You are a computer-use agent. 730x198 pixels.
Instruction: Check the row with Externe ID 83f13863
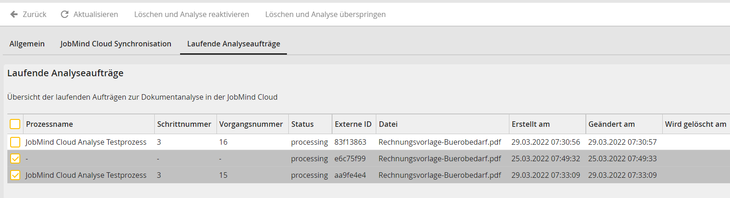[15, 142]
